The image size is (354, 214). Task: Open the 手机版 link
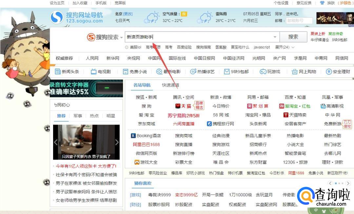(x=101, y=3)
